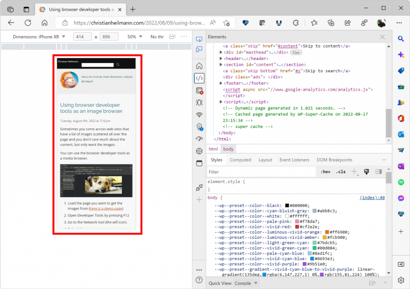
Task: Open Edge Settings and more menu
Action: [x=399, y=23]
